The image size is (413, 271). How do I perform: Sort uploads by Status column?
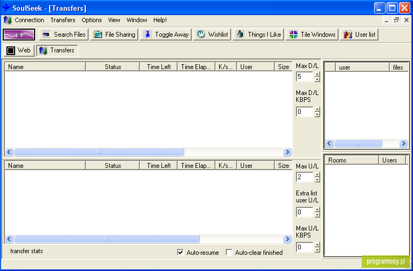click(x=113, y=166)
